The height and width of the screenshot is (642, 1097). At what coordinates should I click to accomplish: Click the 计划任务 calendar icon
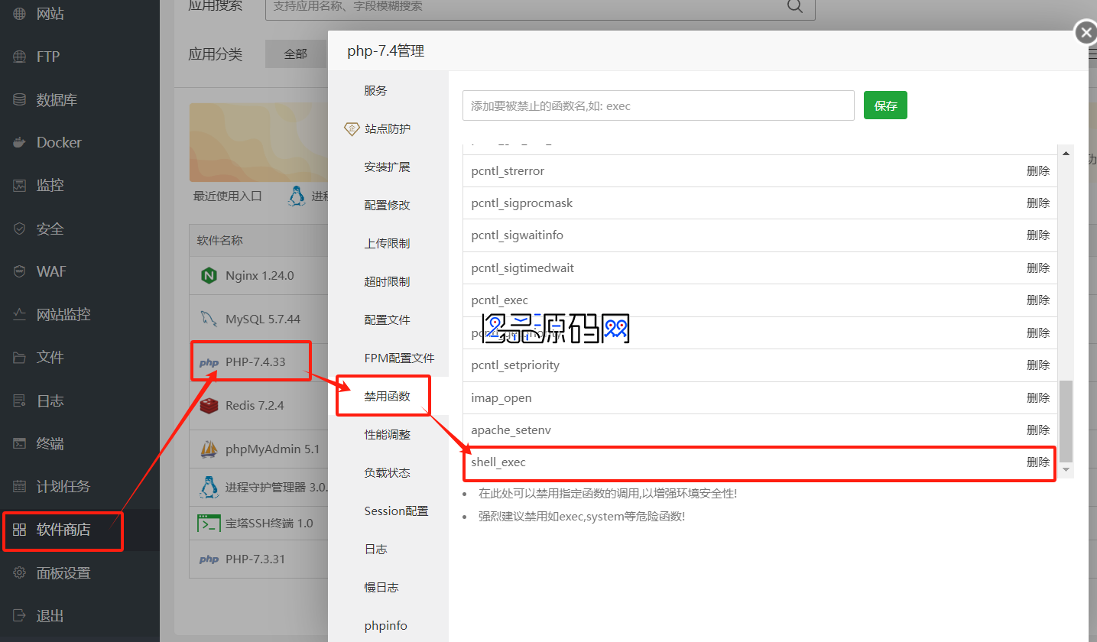tap(20, 486)
